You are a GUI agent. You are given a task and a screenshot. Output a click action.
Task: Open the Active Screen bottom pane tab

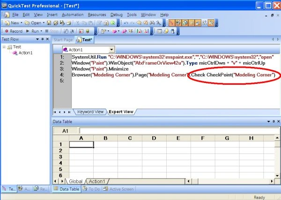click(118, 189)
